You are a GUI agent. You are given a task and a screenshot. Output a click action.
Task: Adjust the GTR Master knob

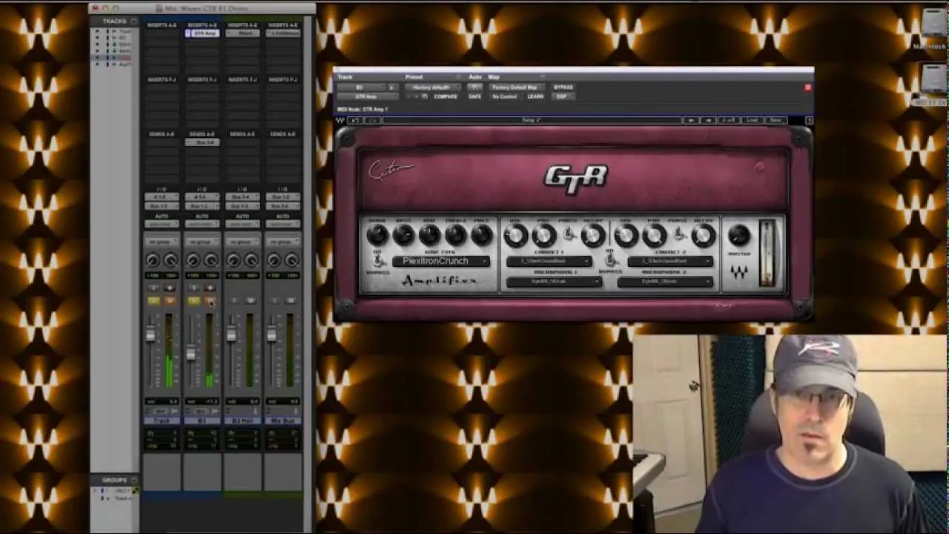[x=738, y=236]
